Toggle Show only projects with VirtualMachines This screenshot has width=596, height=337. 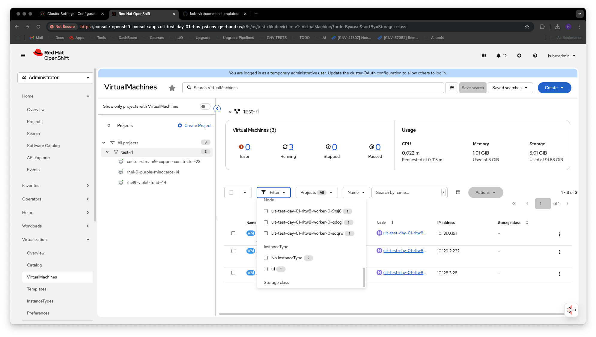tap(205, 107)
